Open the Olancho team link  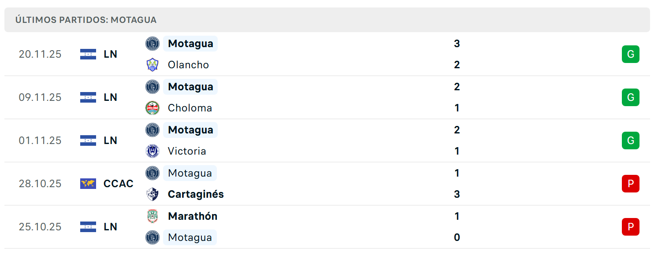coord(188,65)
